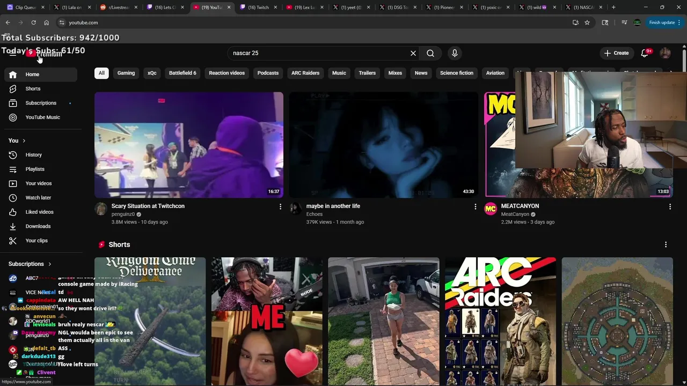Open YouTube Music from the sidebar
The width and height of the screenshot is (687, 386).
click(x=41, y=117)
